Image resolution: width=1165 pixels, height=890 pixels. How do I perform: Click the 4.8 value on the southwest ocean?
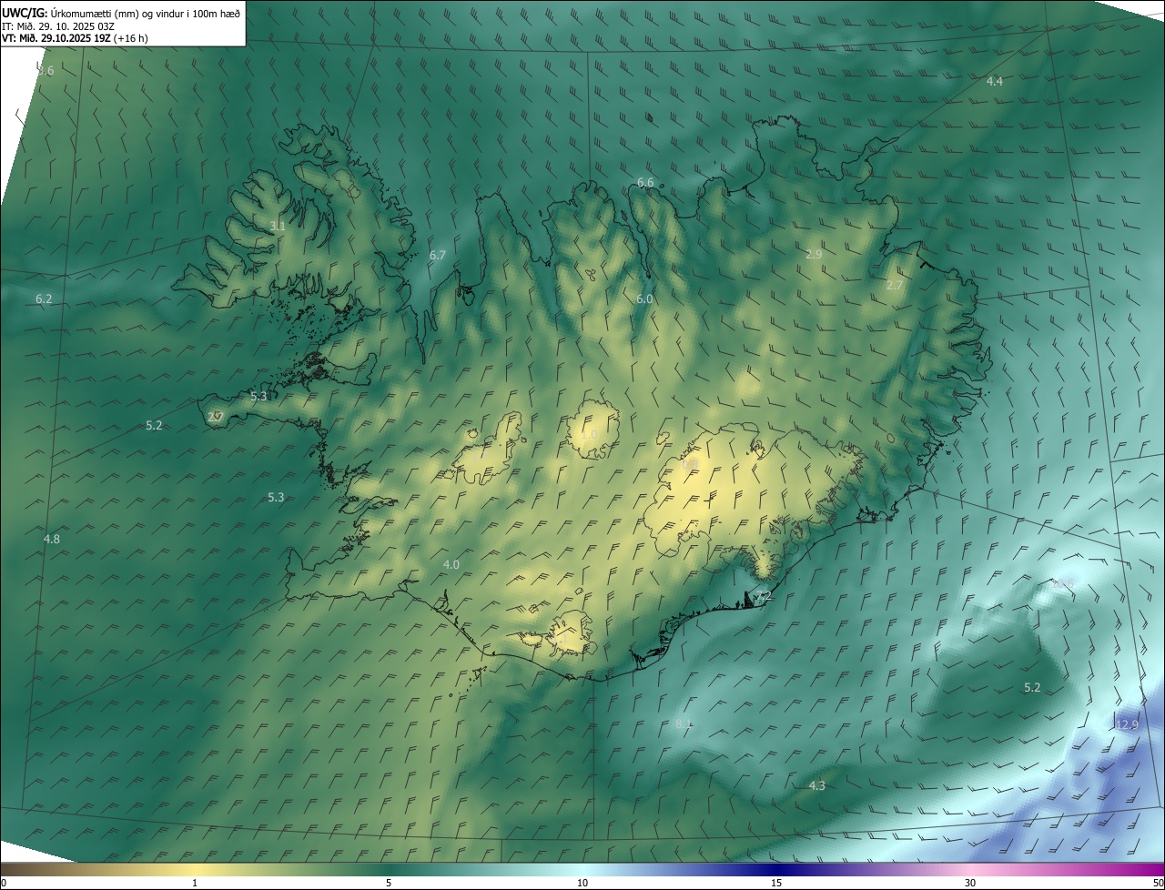click(x=52, y=540)
